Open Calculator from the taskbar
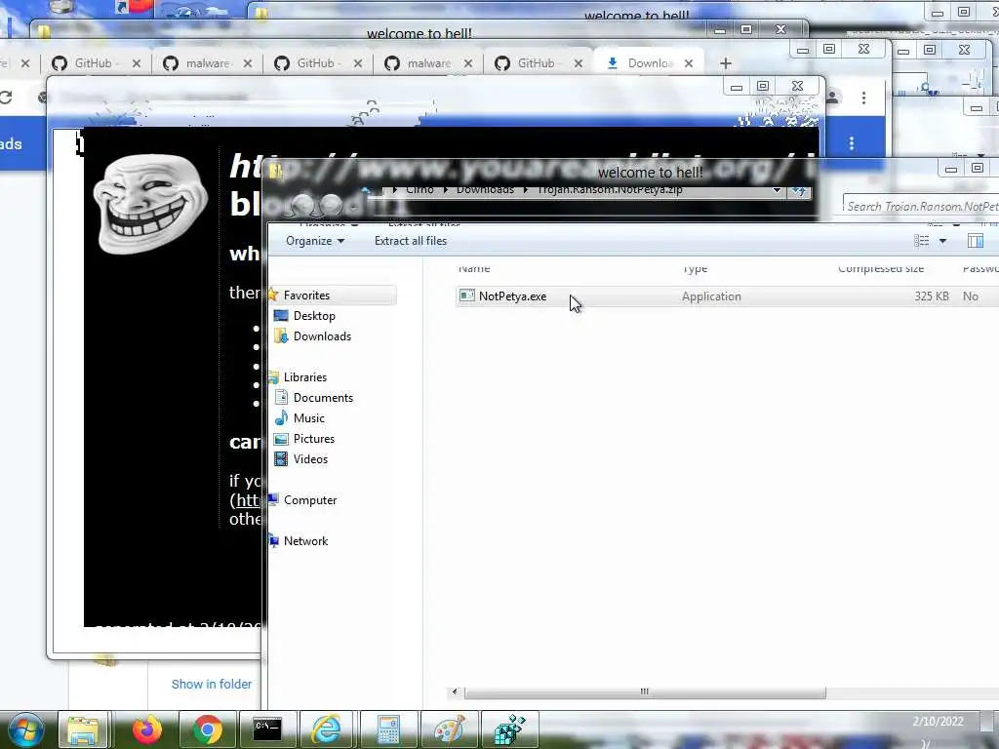 click(387, 729)
